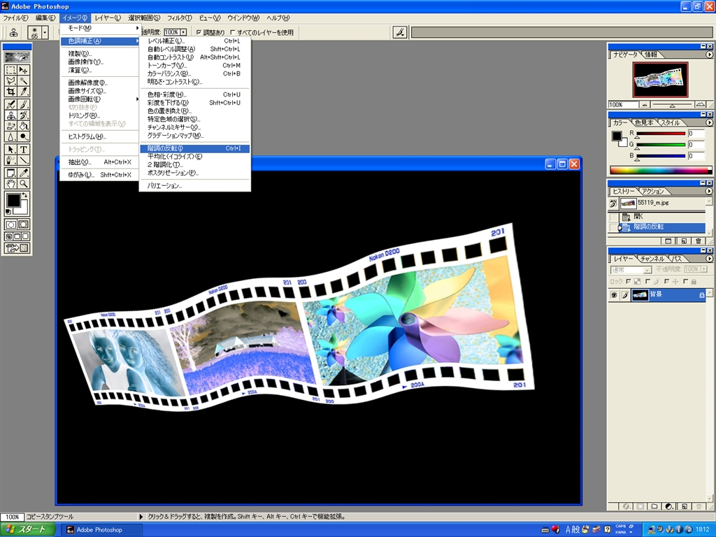Open the History palette flyout menu

[709, 191]
